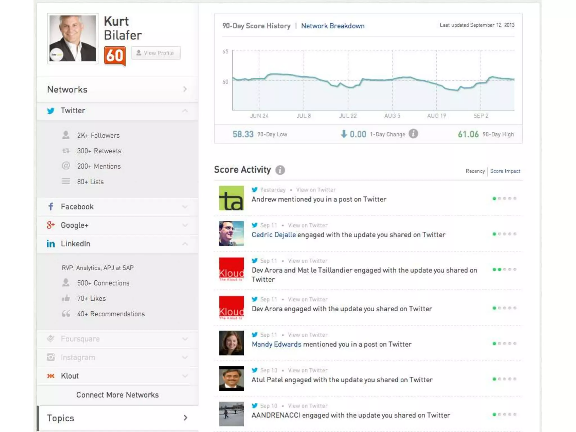Viewport: 576px width, 432px height.
Task: Collapse the Twitter network section
Action: pos(185,111)
